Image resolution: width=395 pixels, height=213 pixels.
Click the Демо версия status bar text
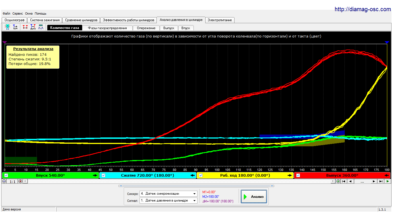12,210
